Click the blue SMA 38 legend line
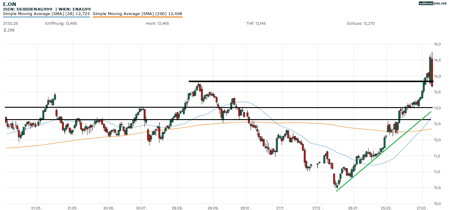Image resolution: width=449 pixels, height=210 pixels. [x=46, y=17]
